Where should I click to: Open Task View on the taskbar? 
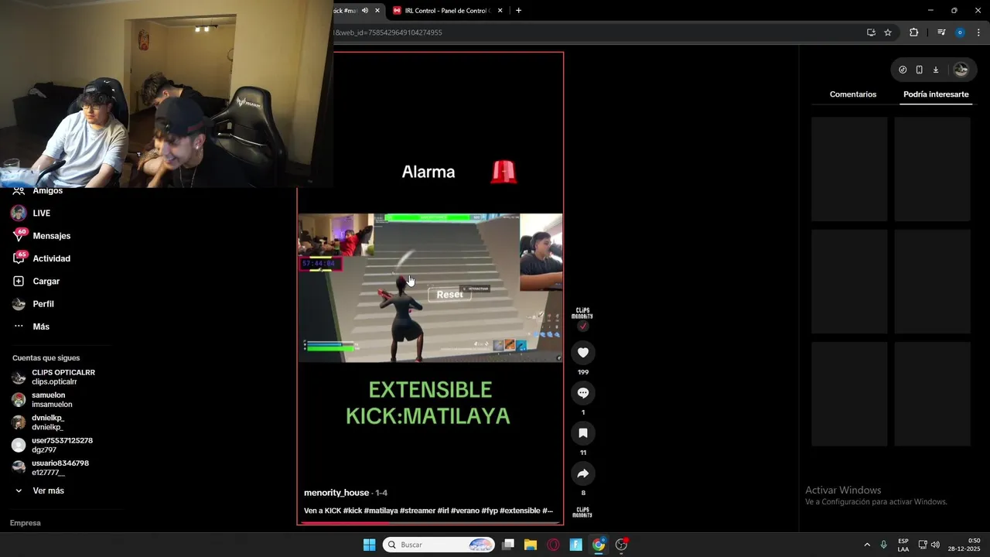[x=508, y=545]
